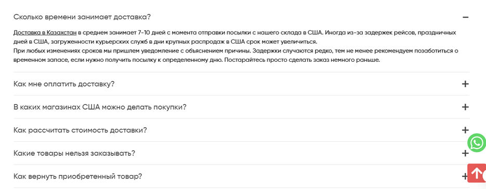Open the 'Как рассчитать стоимость доставки?' question title
Image resolution: width=486 pixels, height=189 pixels.
80,130
